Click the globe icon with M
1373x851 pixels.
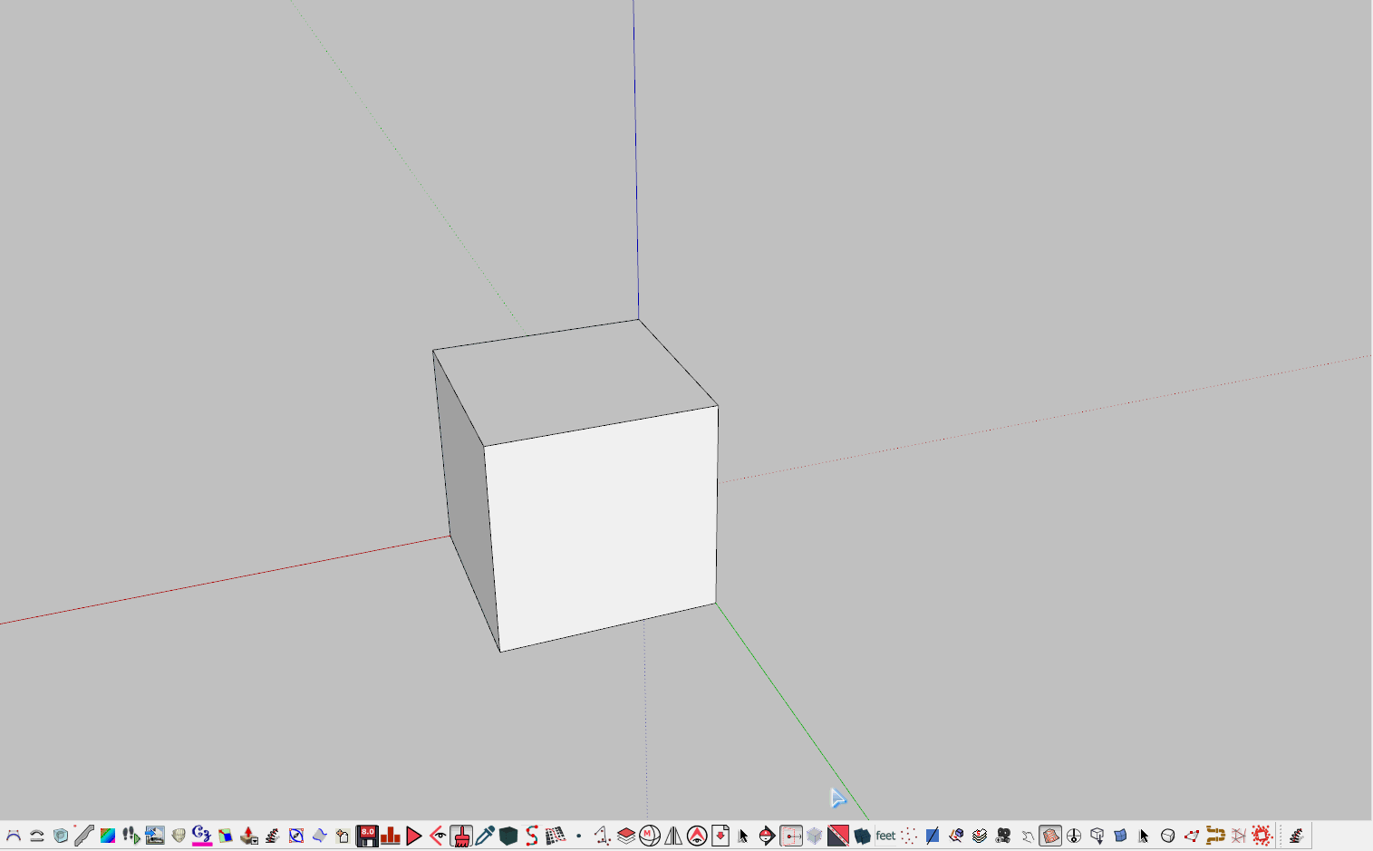tap(650, 836)
